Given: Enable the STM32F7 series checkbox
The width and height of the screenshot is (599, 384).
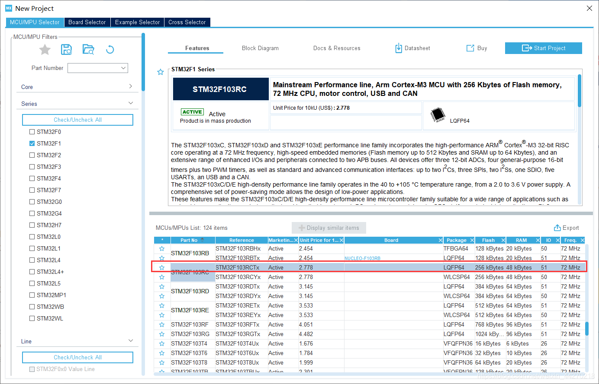Looking at the screenshot, I should coord(32,190).
